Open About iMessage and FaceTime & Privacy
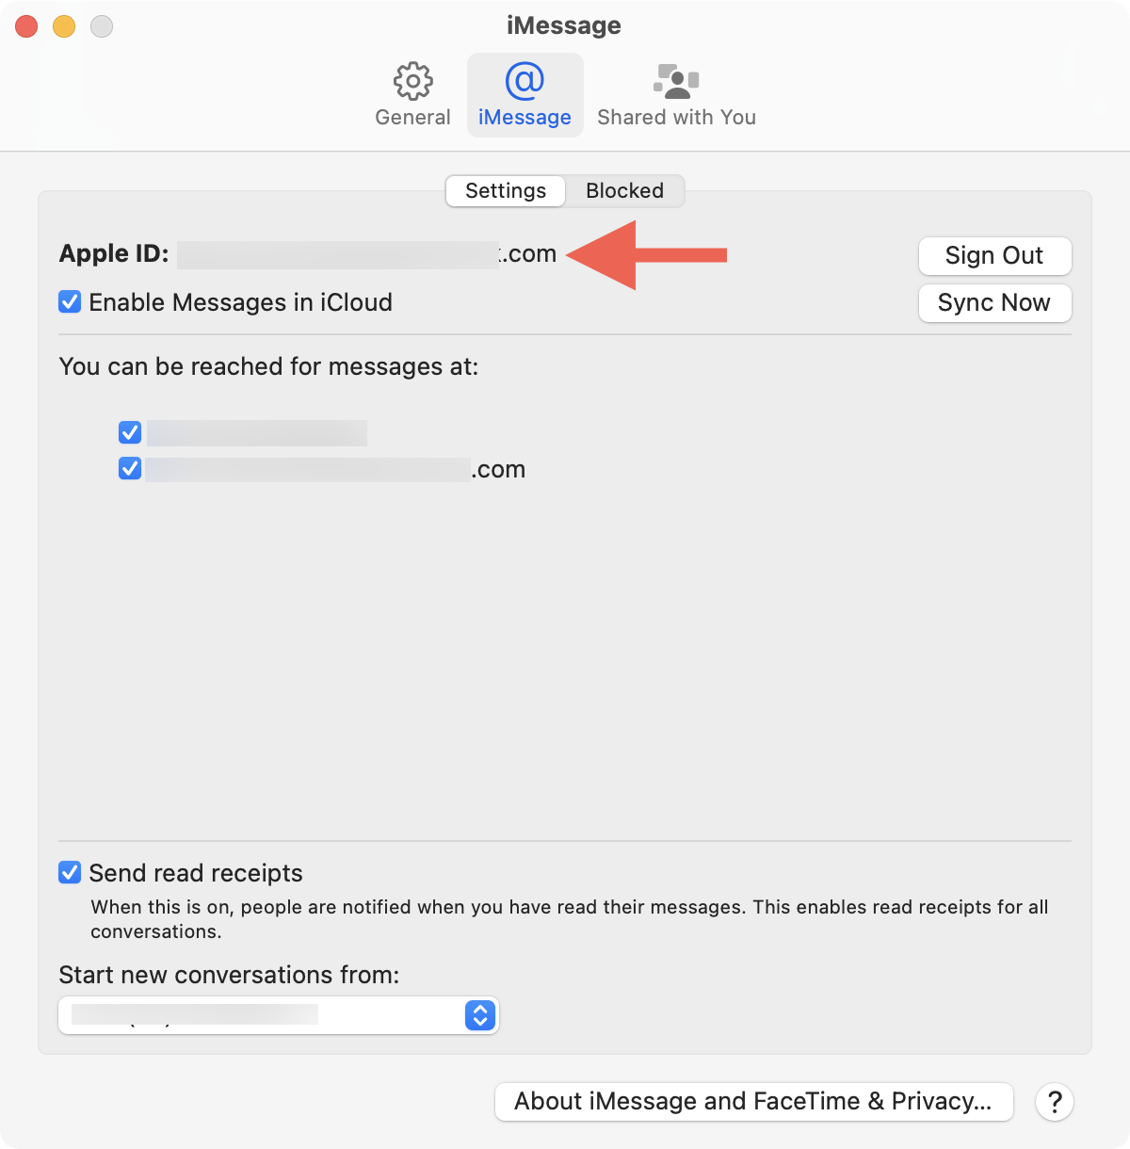 pos(753,1101)
